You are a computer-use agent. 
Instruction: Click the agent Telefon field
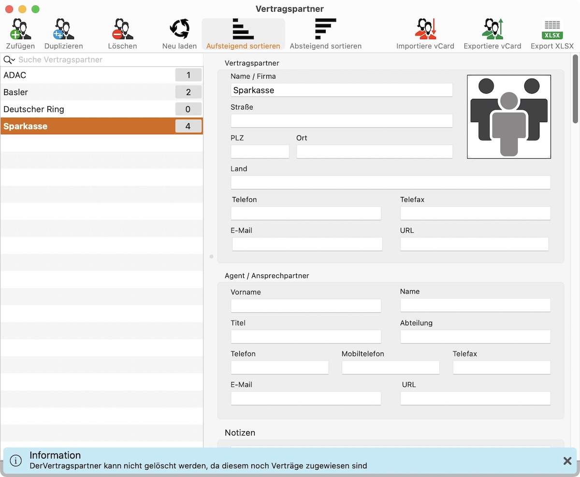280,367
